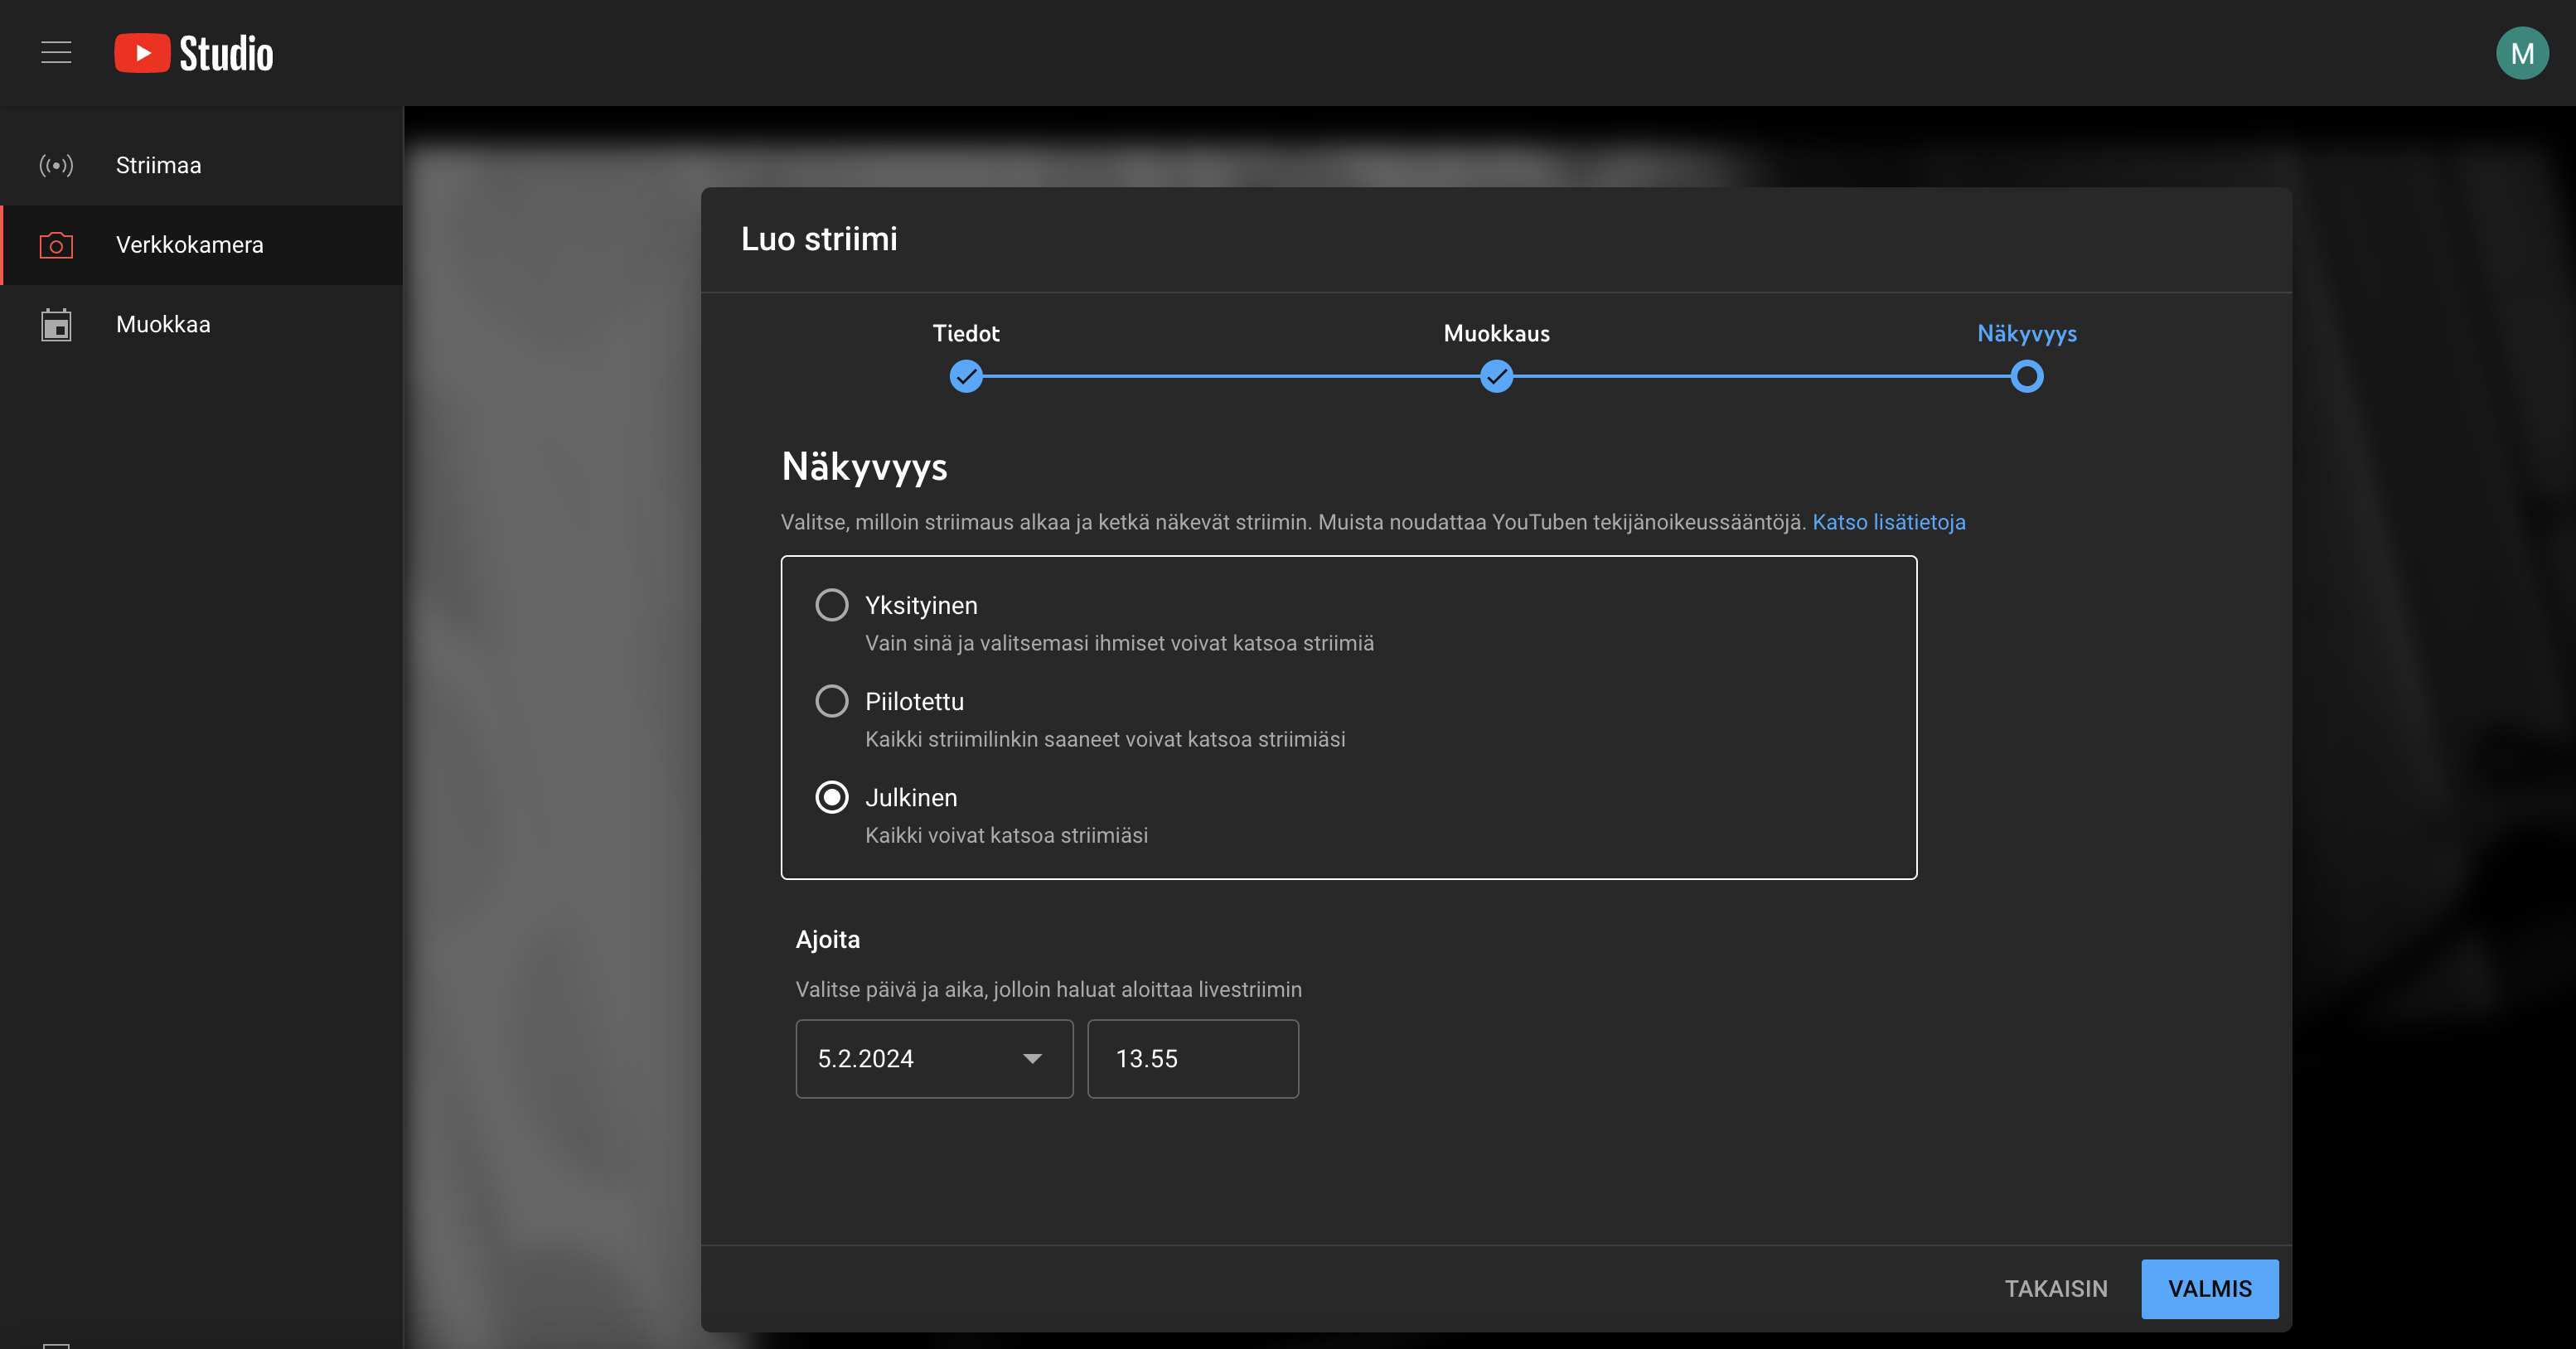Click the YouTube Studio logo
The image size is (2576, 1349).
[x=194, y=53]
